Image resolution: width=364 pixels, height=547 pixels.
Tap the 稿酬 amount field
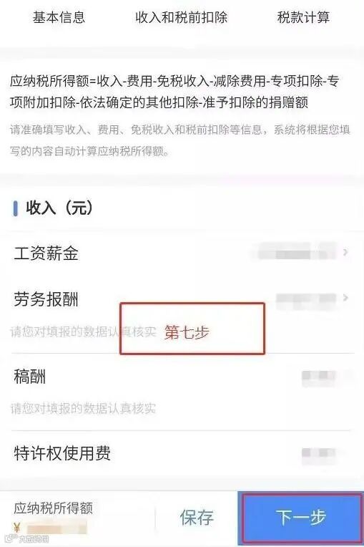319,378
